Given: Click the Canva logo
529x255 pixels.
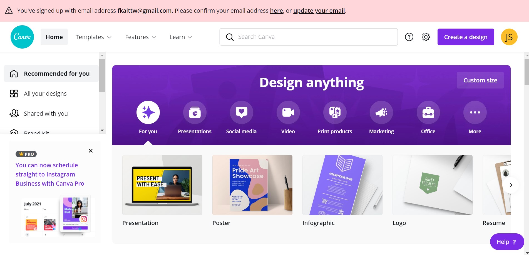Looking at the screenshot, I should click(x=22, y=37).
